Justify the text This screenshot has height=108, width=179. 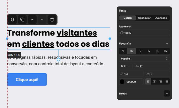coord(167,81)
